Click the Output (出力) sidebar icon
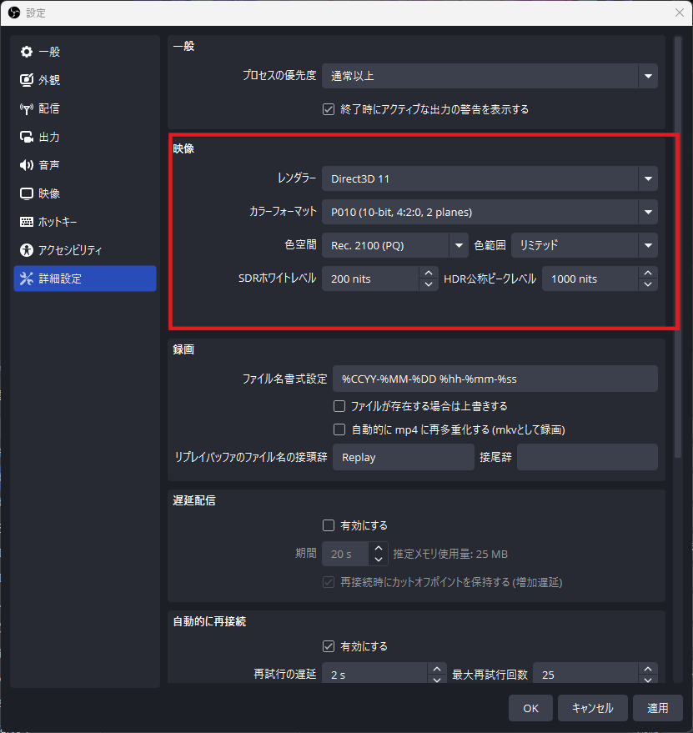 (x=27, y=137)
